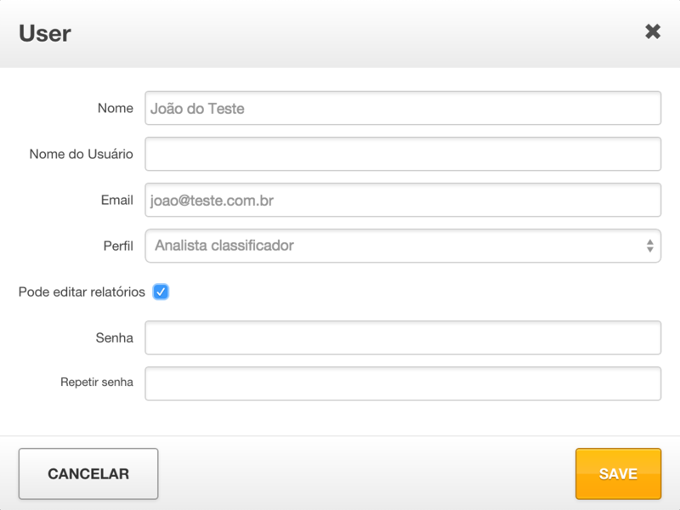Click the "Nome" field label
Image resolution: width=680 pixels, height=510 pixels.
point(116,108)
